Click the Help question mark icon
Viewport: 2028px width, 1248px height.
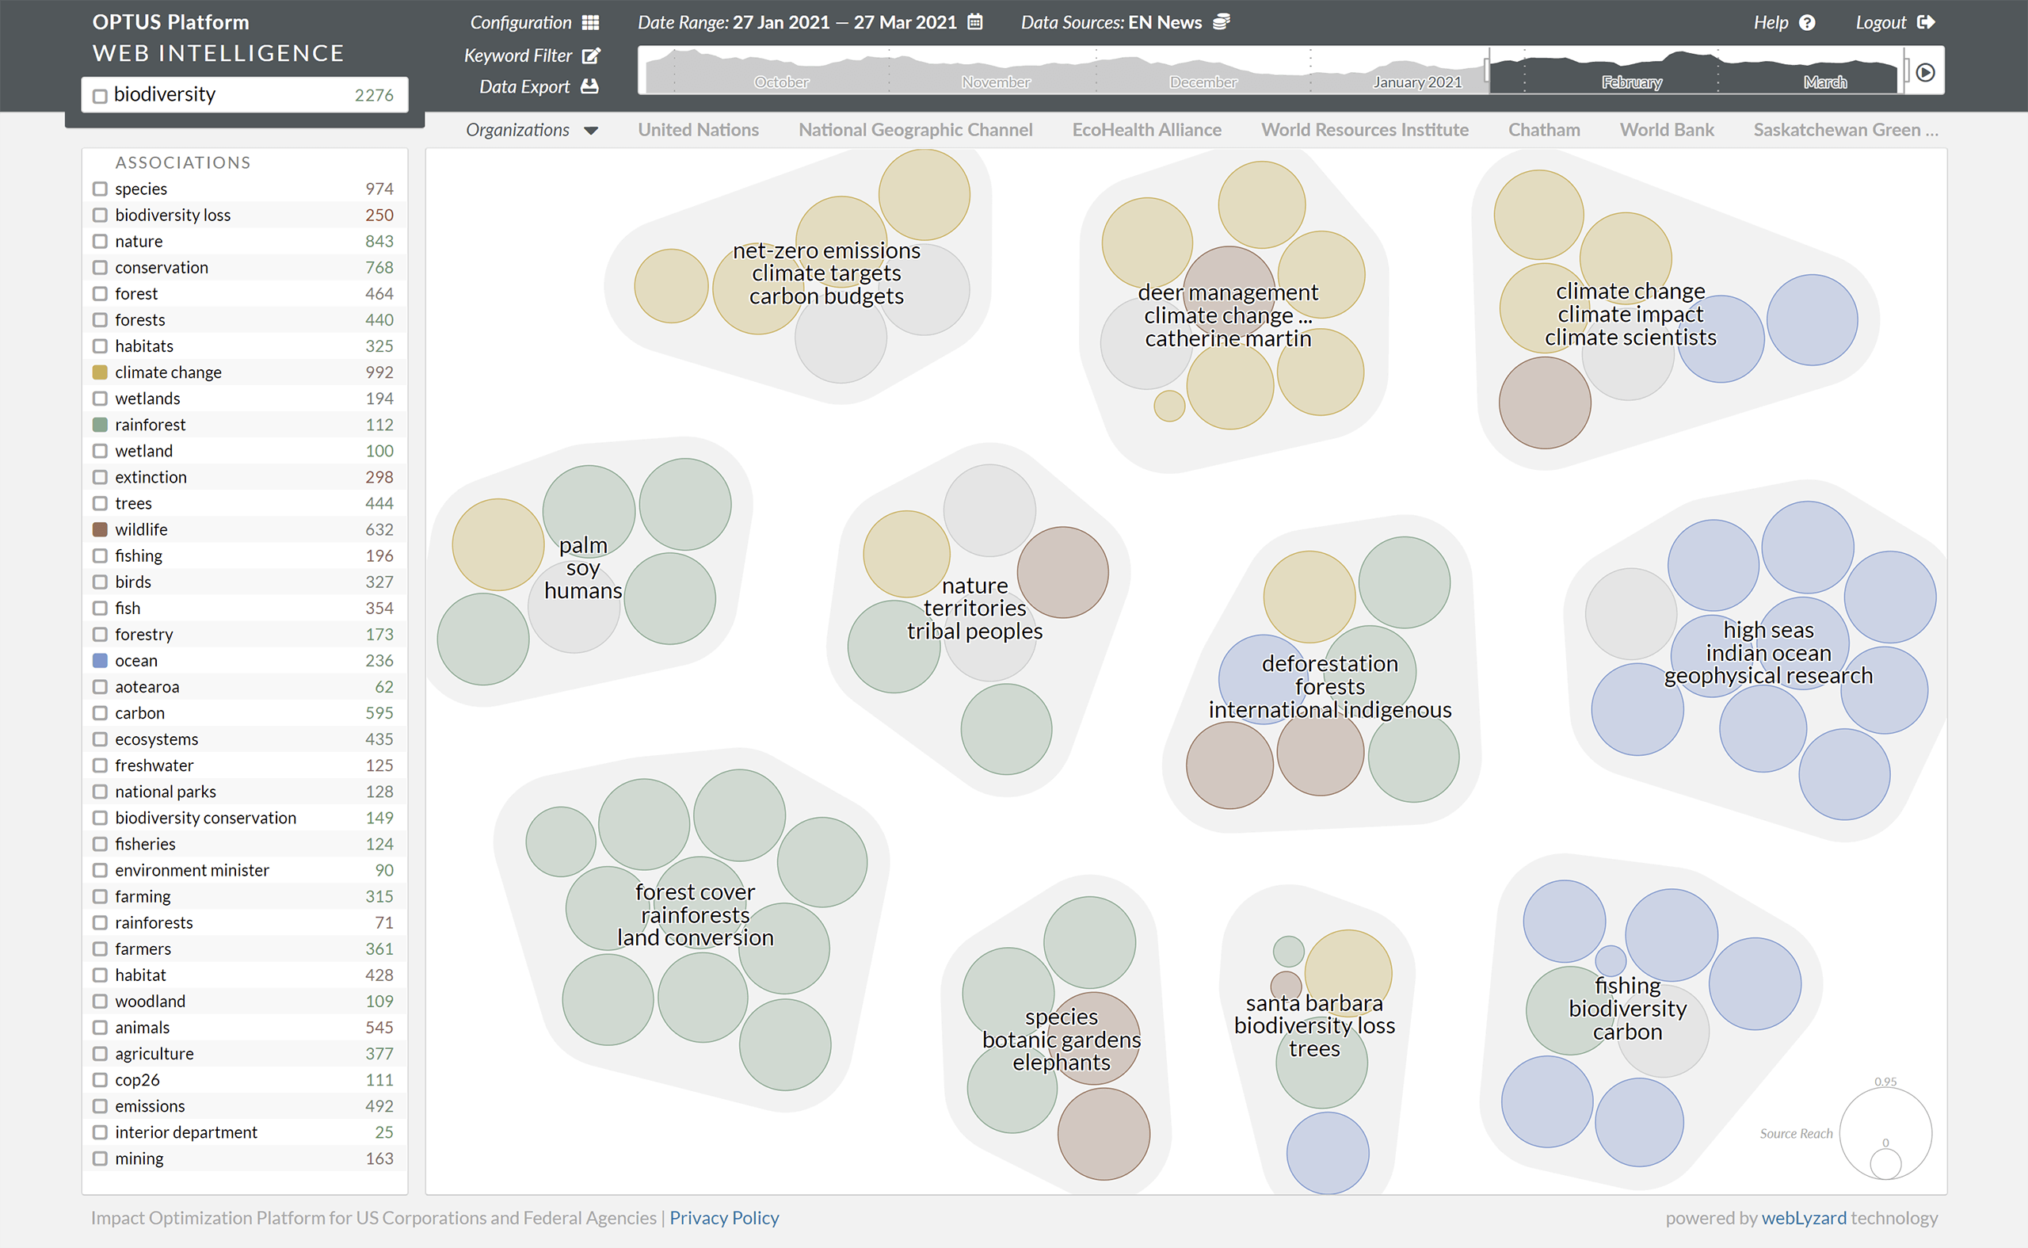pos(1807,22)
